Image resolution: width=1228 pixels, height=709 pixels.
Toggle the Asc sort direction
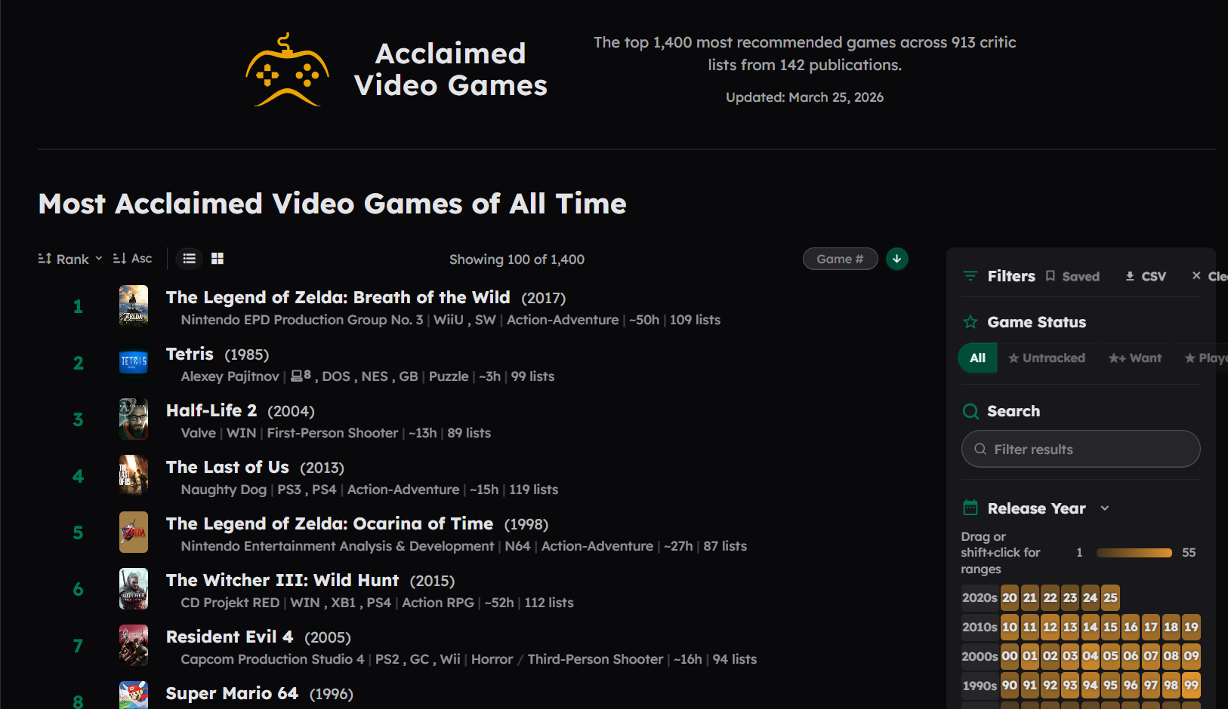132,259
